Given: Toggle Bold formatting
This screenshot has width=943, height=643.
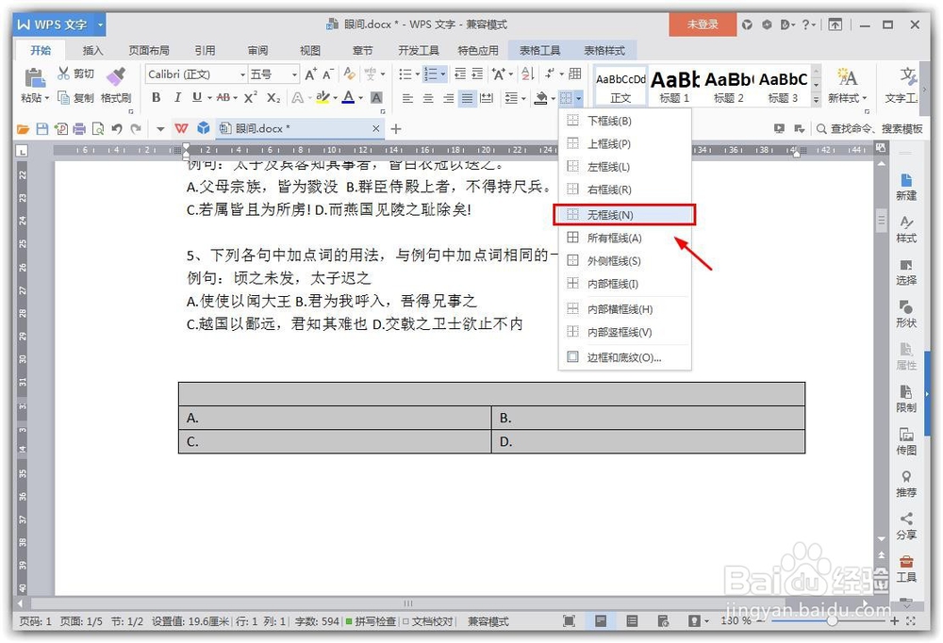Looking at the screenshot, I should 156,97.
